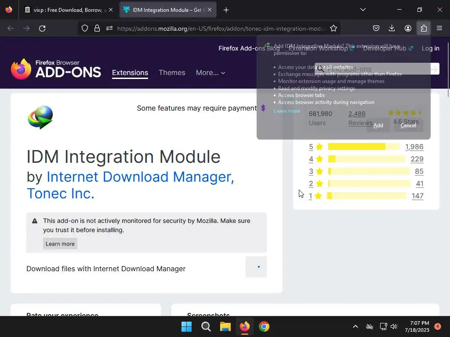Bookmark this page with the star icon
This screenshot has width=450, height=337.
333,29
